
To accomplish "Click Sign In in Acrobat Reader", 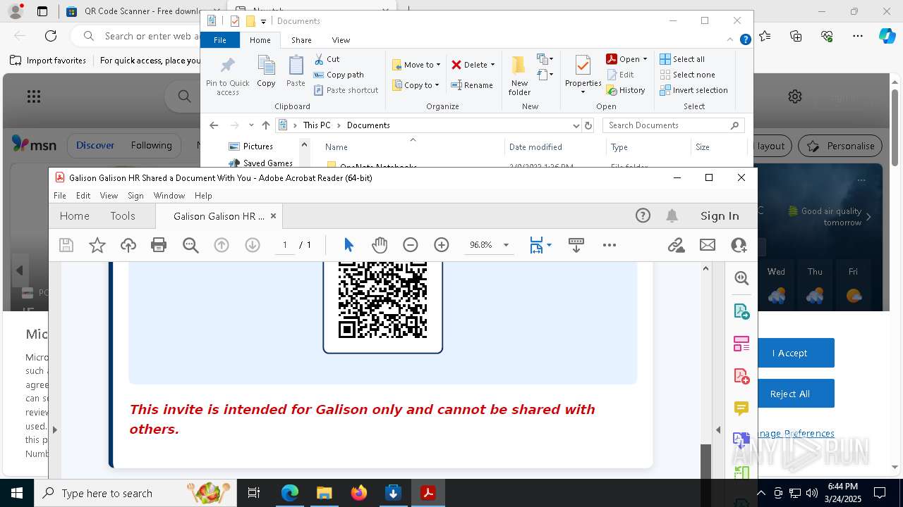I will (x=720, y=216).
